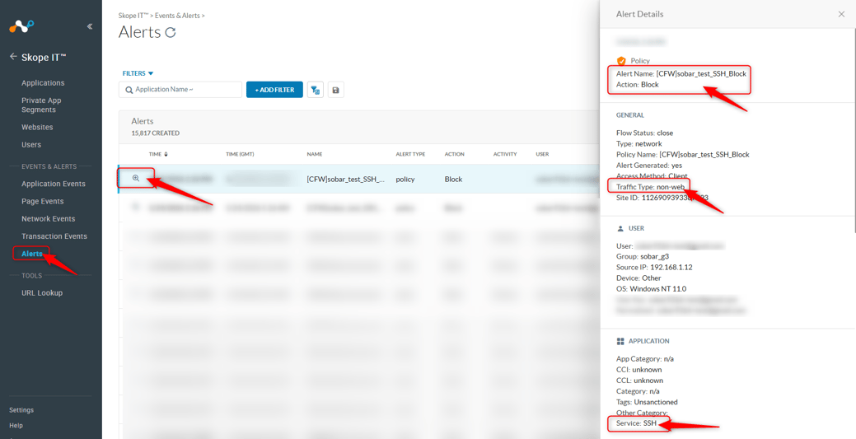Viewport: 856px width, 439px height.
Task: Click CCI: unknown text
Action: (x=639, y=370)
